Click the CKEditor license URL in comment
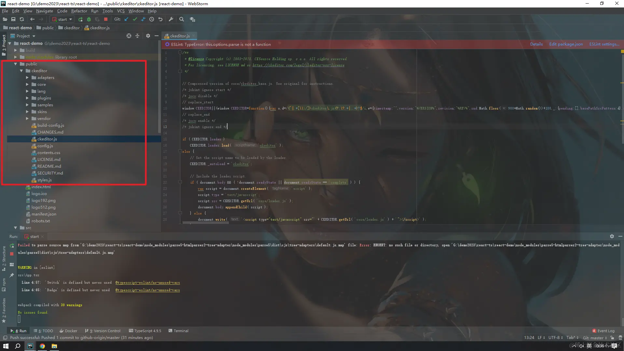The width and height of the screenshot is (624, 351). pos(298,65)
